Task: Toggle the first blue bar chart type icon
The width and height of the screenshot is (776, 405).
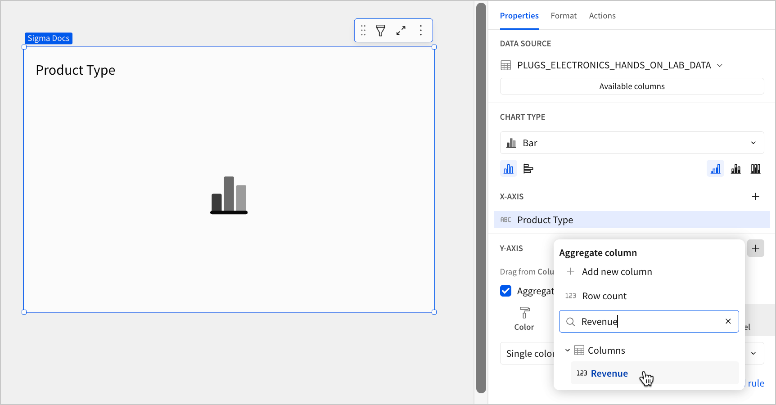Action: [x=715, y=168]
